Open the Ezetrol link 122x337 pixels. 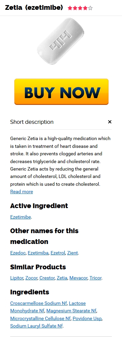click(x=58, y=253)
